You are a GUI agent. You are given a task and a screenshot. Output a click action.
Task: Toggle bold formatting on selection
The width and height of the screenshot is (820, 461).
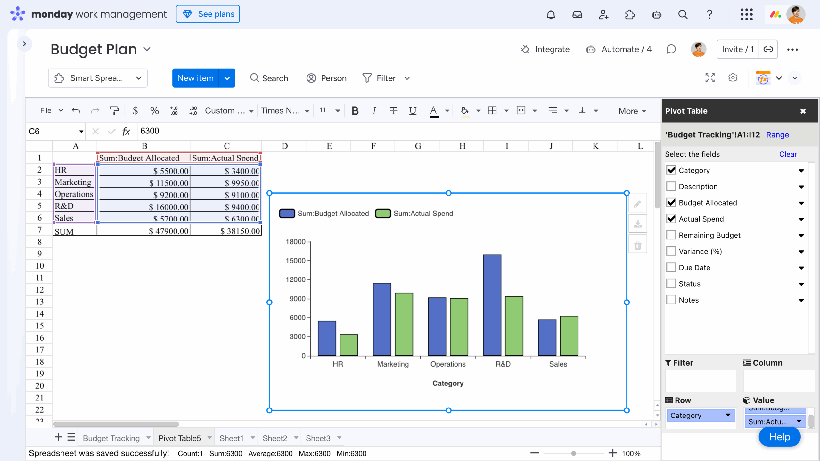(355, 111)
